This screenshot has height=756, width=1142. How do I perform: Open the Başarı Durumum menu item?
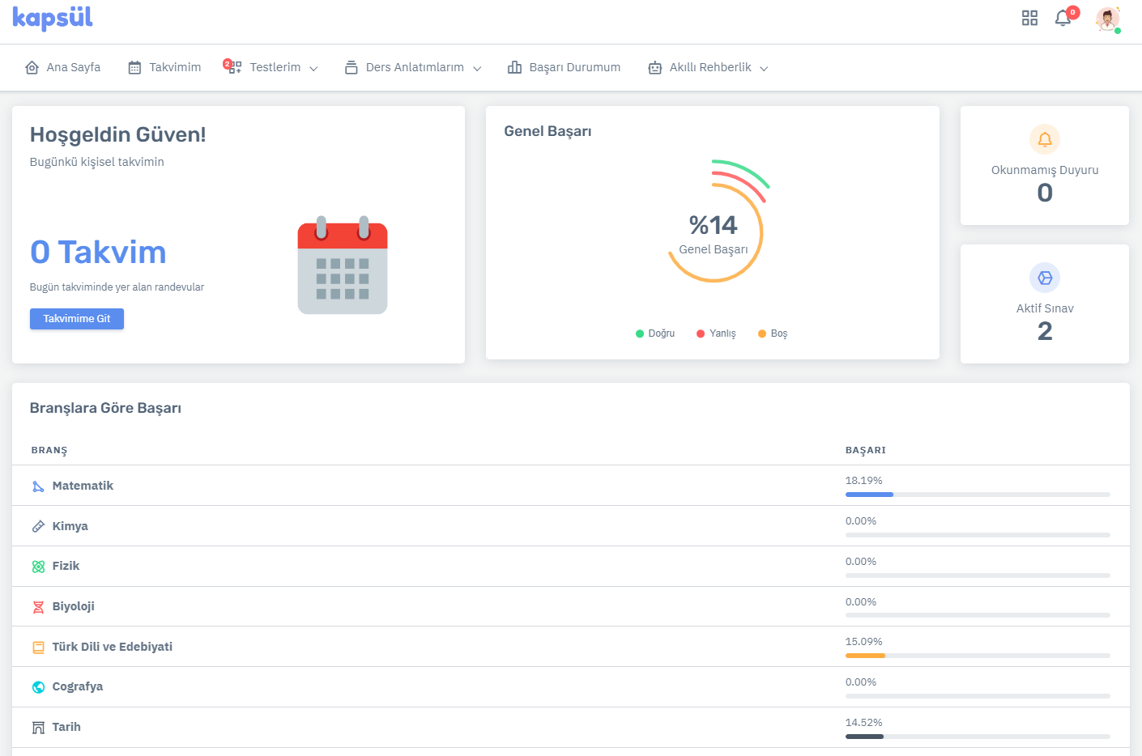click(565, 67)
